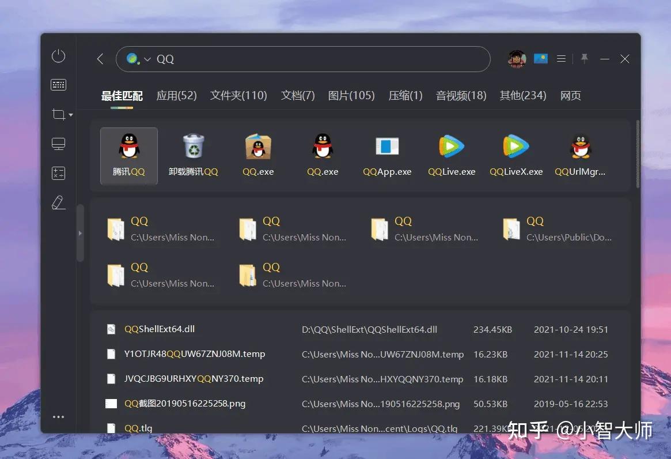Click the 2021-10-24 19:51 date cell
Image resolution: width=671 pixels, height=459 pixels.
point(571,330)
